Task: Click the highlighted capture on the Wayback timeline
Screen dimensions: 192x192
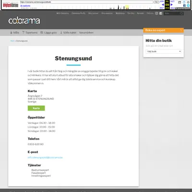Action: (127, 7)
